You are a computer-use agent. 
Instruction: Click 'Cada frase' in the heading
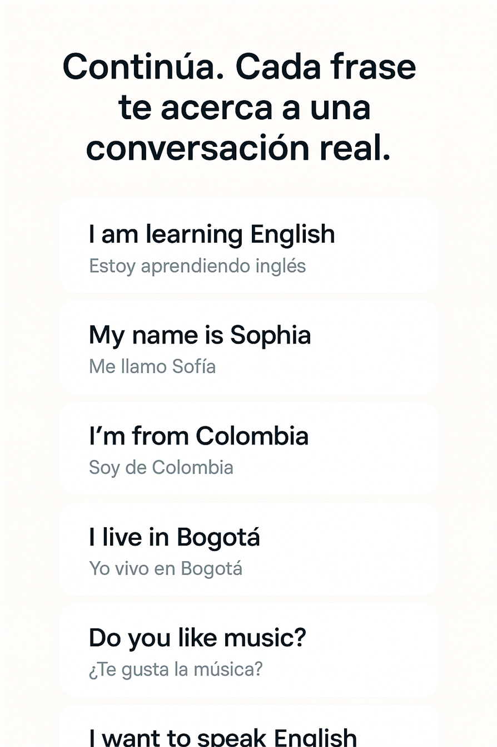tap(326, 67)
